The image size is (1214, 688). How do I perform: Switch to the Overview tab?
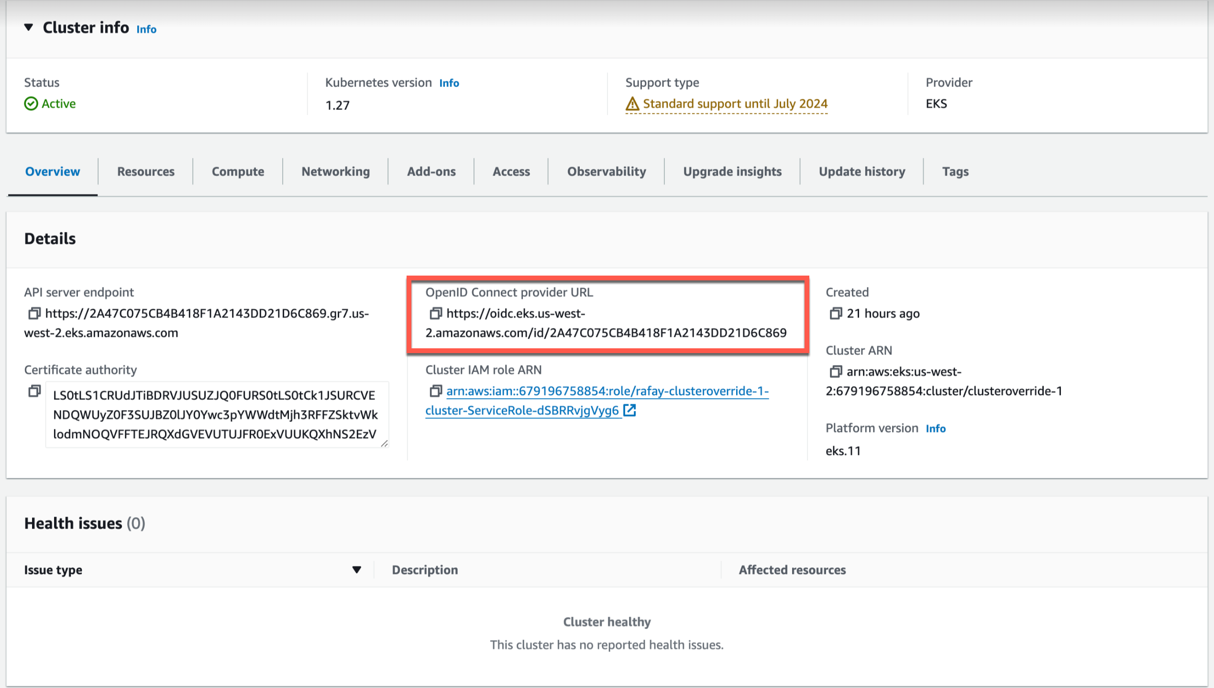click(53, 171)
